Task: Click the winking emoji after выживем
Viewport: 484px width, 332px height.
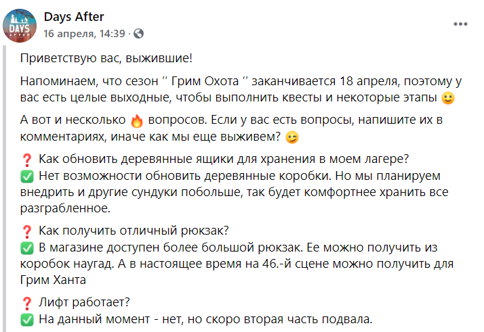Action: (x=292, y=137)
